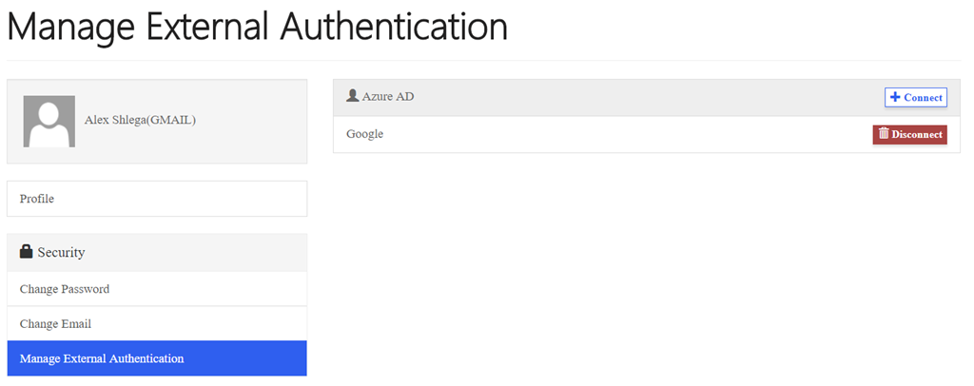Select the Manage External Authentication menu item
974x386 pixels.
[x=157, y=358]
